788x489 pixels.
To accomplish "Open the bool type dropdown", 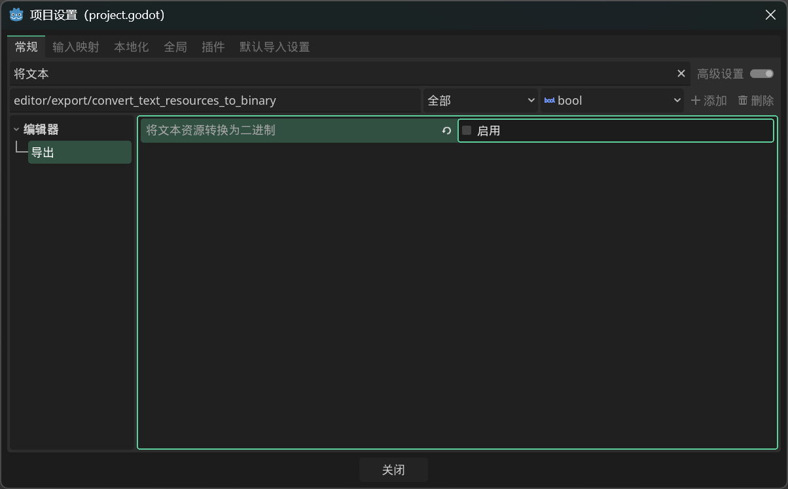I will [x=613, y=101].
